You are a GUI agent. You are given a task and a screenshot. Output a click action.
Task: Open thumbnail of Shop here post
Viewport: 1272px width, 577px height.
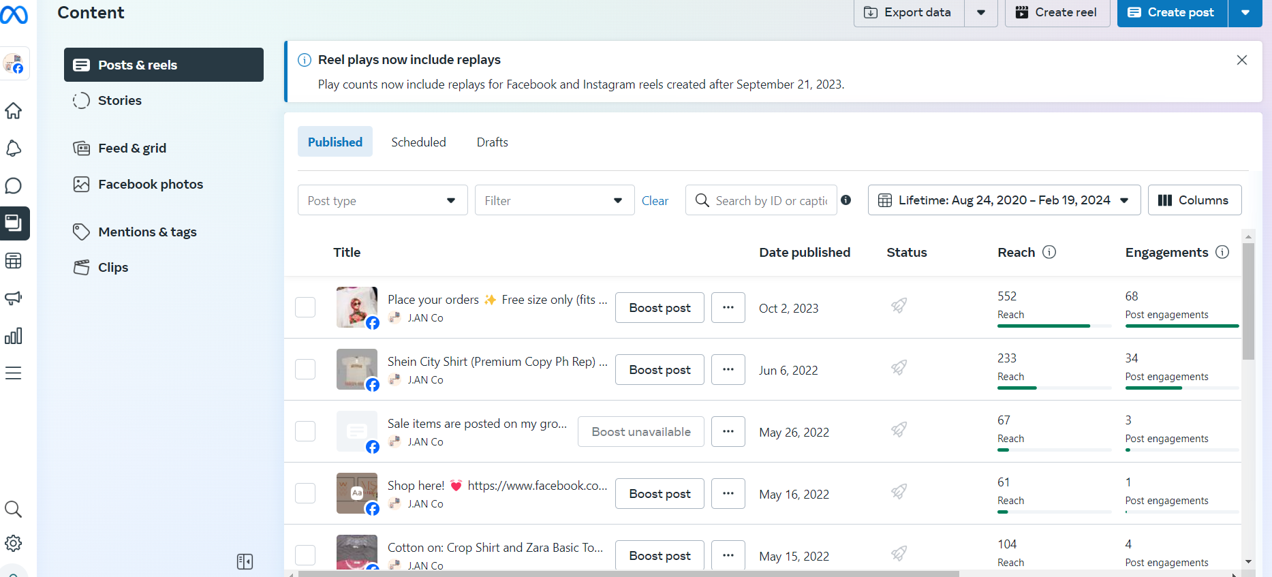[x=357, y=493]
